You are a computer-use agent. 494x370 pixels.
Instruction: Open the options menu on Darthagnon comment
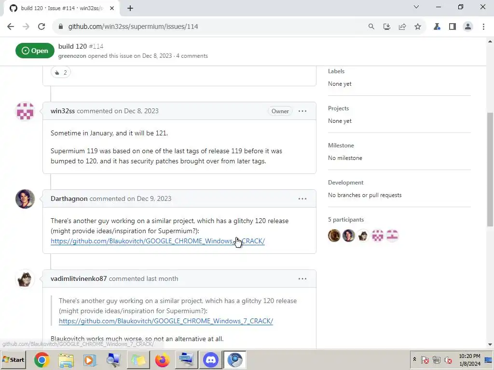302,199
